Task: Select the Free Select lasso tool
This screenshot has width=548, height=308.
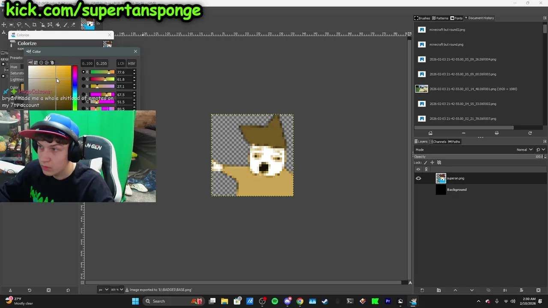Action: pyautogui.click(x=19, y=25)
